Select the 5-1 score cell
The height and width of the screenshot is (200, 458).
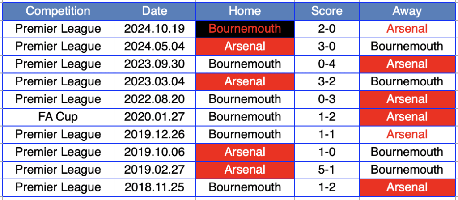[x=327, y=170]
